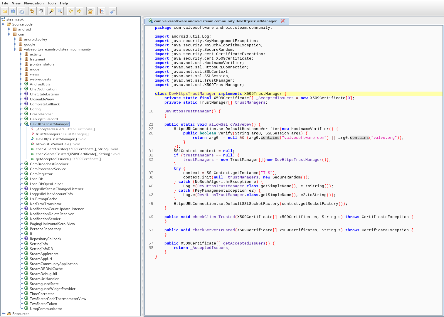Click the GcmBroadcastReceiver class icon
Viewport: 444px width, 317px height.
26,164
